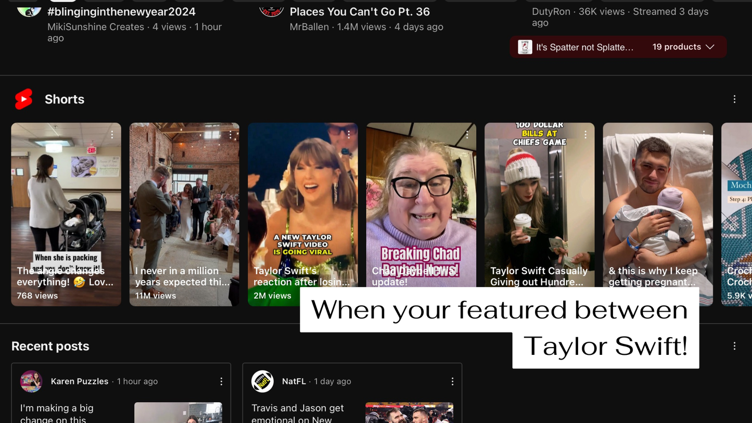Click the '& this is why I keep getting pregnant' title
Image resolution: width=752 pixels, height=423 pixels.
pos(652,276)
